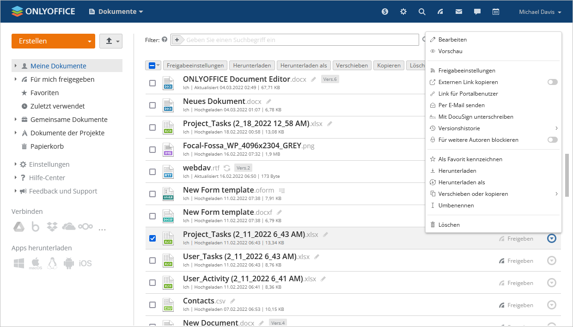The height and width of the screenshot is (327, 573).
Task: Open the Dokumente module dropdown
Action: (x=116, y=12)
